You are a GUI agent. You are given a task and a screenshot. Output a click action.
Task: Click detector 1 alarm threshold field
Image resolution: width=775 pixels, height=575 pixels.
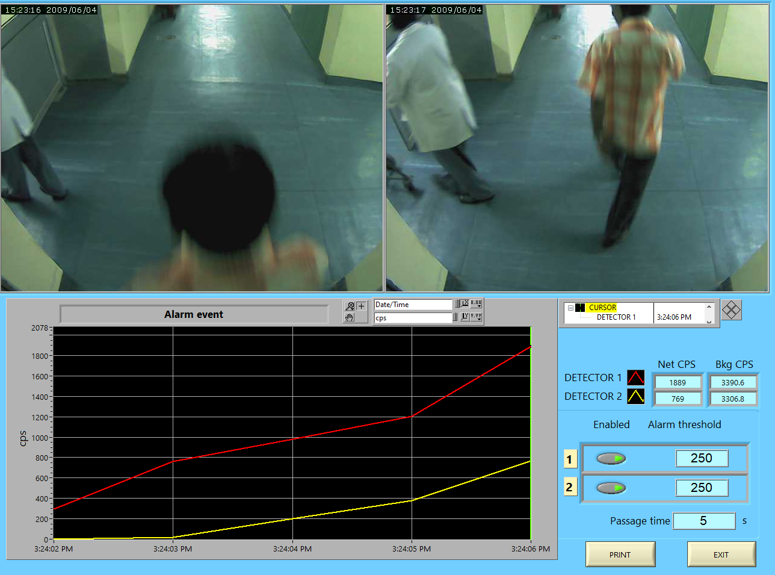click(x=702, y=459)
